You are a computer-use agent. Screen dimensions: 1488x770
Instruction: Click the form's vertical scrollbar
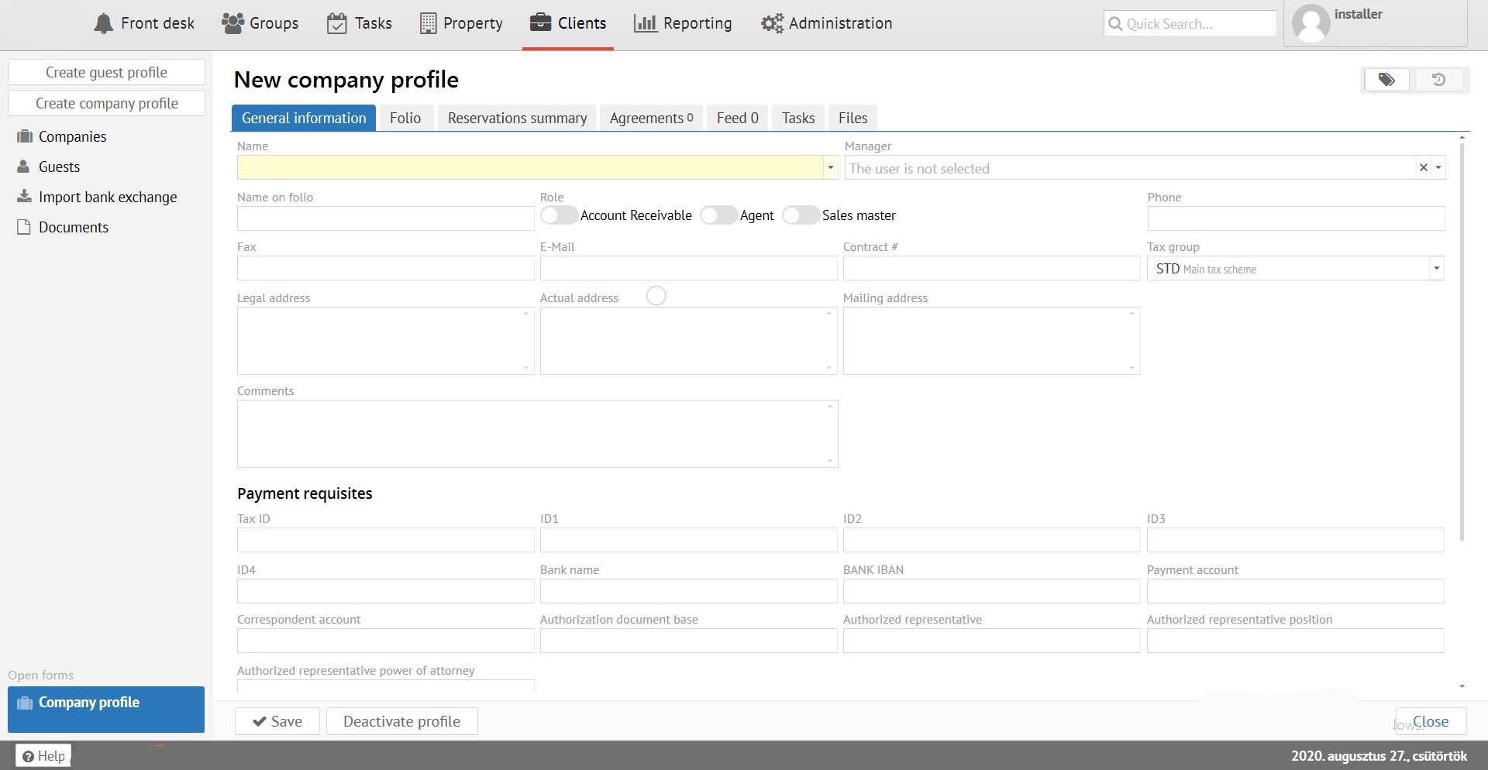(x=1462, y=341)
